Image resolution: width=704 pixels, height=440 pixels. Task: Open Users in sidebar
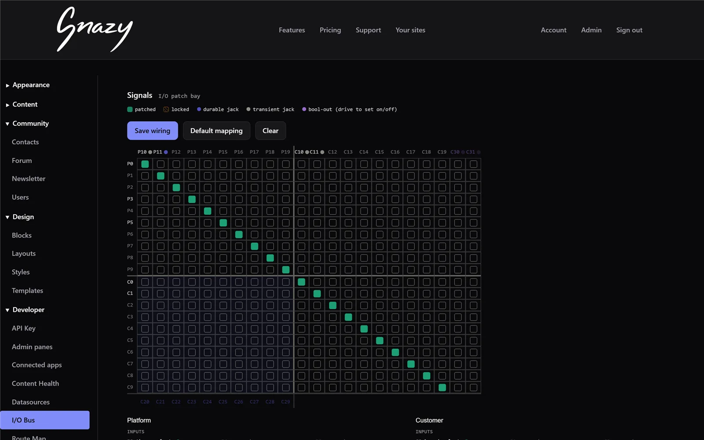coord(20,197)
